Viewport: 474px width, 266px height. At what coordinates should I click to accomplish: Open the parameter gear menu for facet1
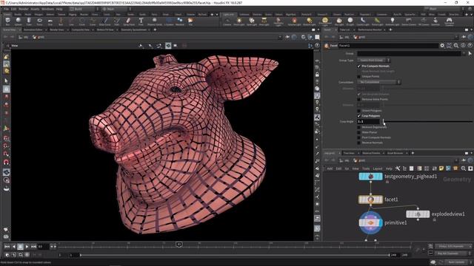tap(442, 46)
